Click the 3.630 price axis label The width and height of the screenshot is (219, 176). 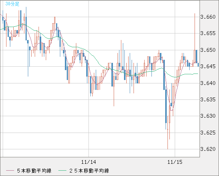208,116
